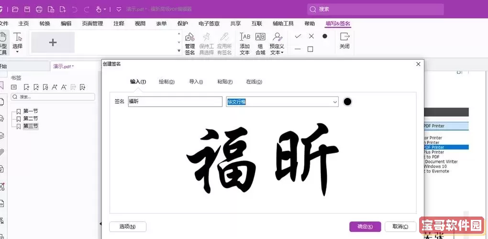Select the checkmark symbol tool
Screen dimensions: 488x239
tap(298, 36)
